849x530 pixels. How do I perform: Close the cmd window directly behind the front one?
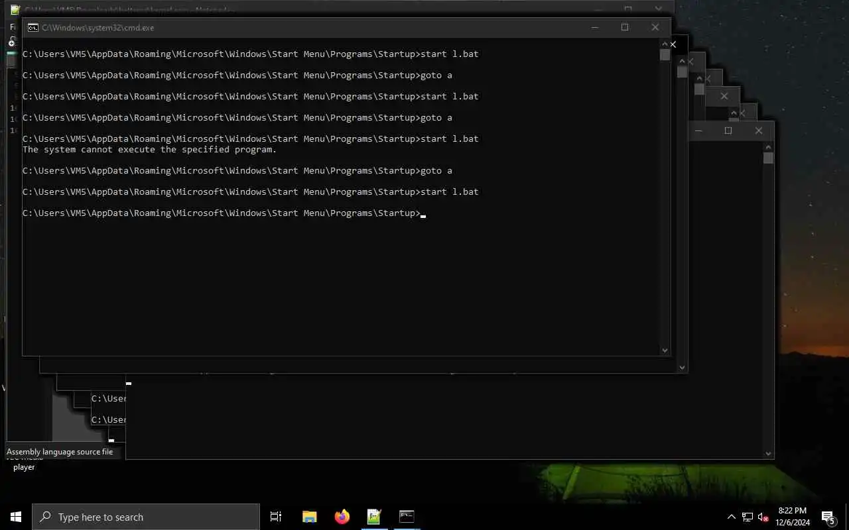[673, 44]
